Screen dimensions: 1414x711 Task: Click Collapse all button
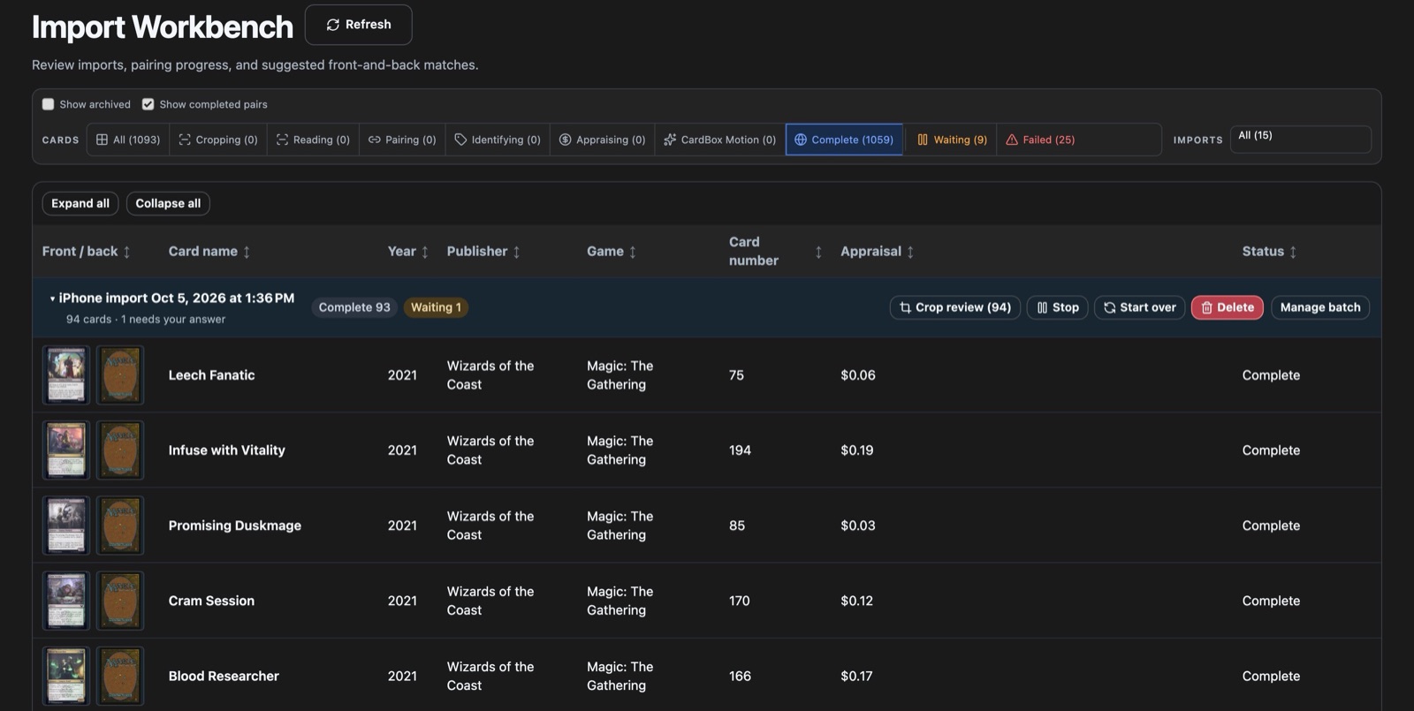point(168,203)
